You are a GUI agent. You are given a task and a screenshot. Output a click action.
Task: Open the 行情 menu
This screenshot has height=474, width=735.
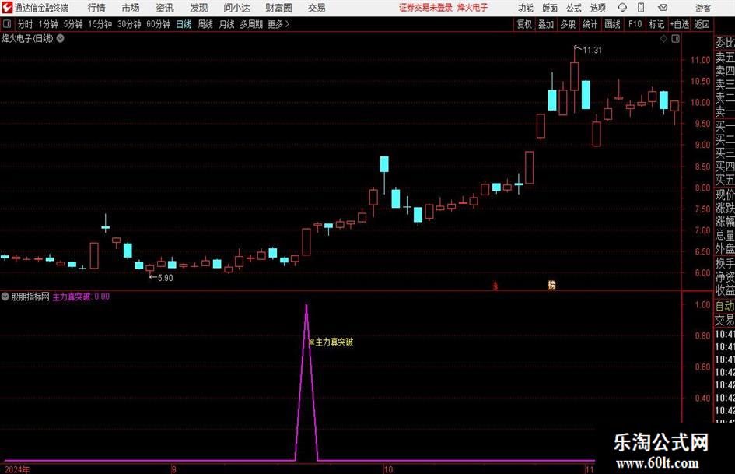pos(96,8)
